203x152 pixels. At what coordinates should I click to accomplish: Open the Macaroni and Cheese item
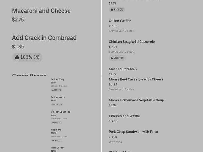[41, 11]
